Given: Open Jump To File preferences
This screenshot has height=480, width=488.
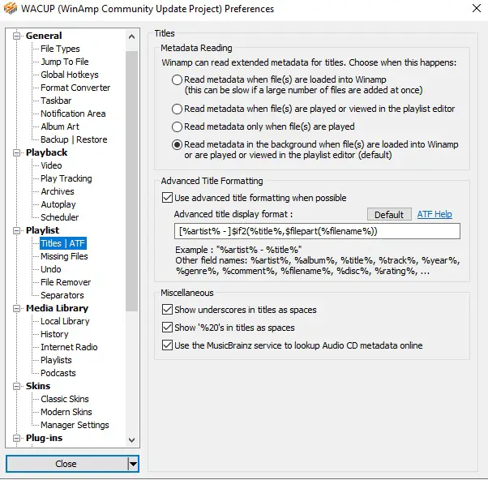Looking at the screenshot, I should coord(65,62).
